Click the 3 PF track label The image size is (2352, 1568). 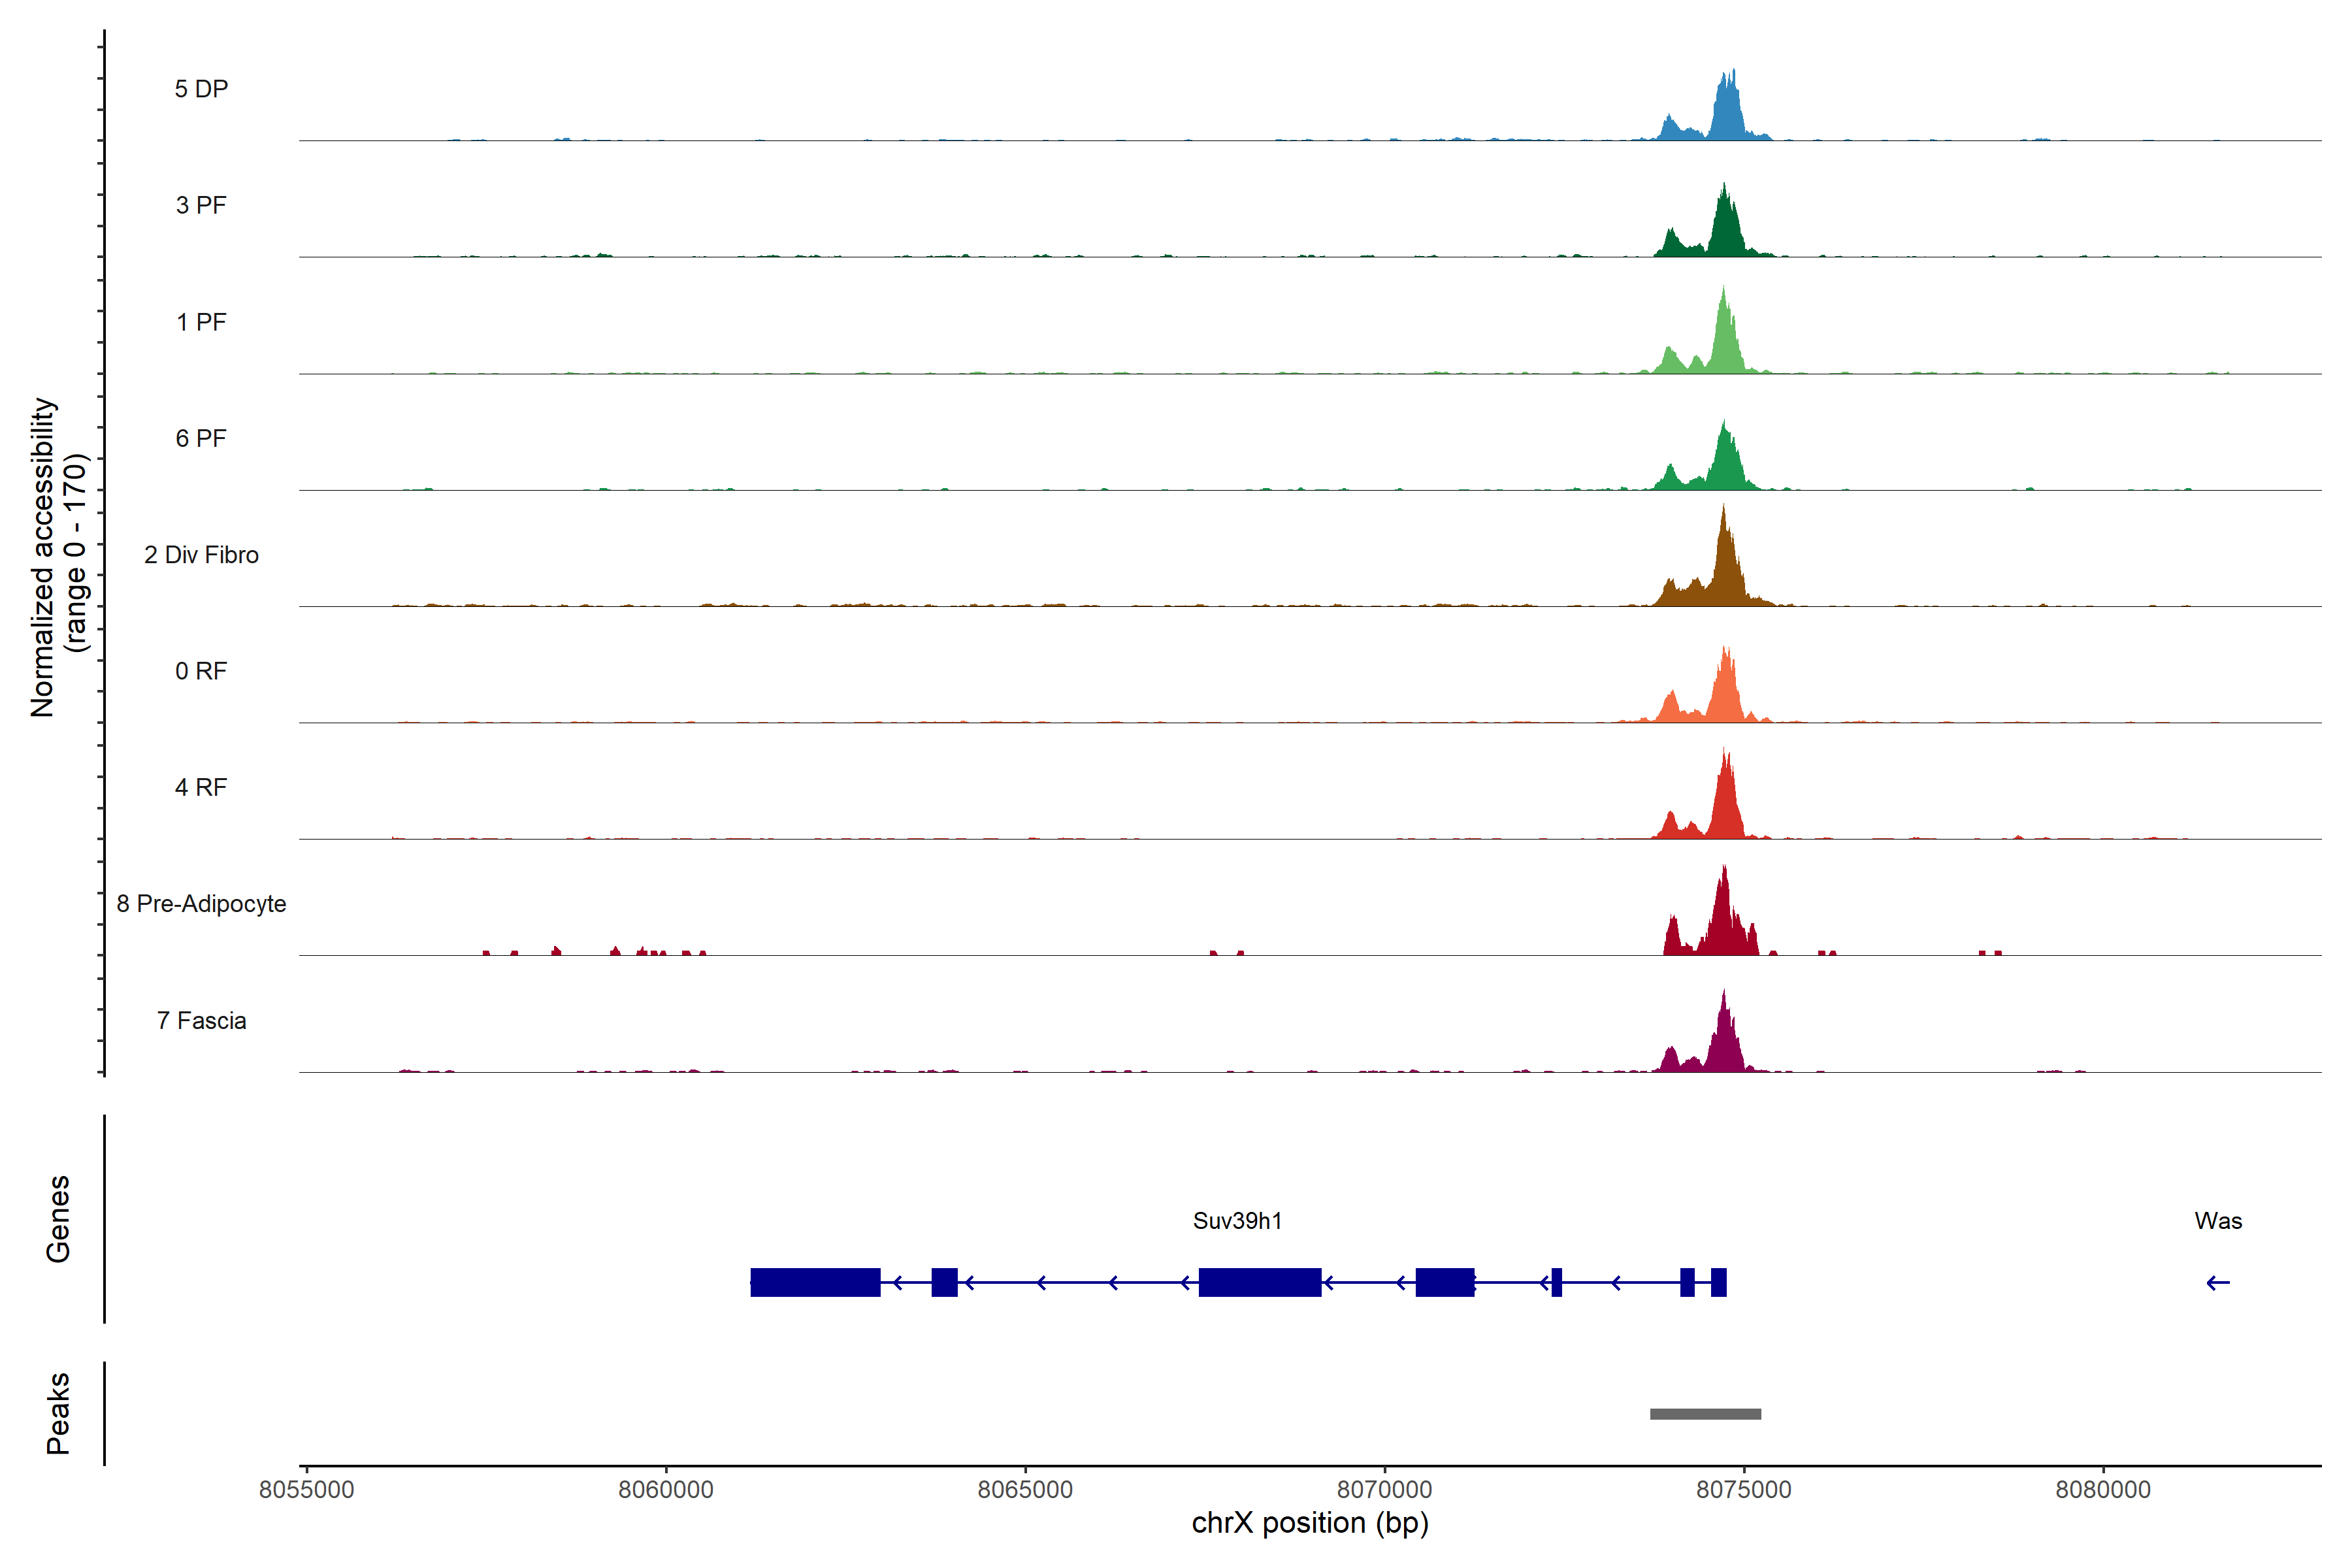point(201,205)
